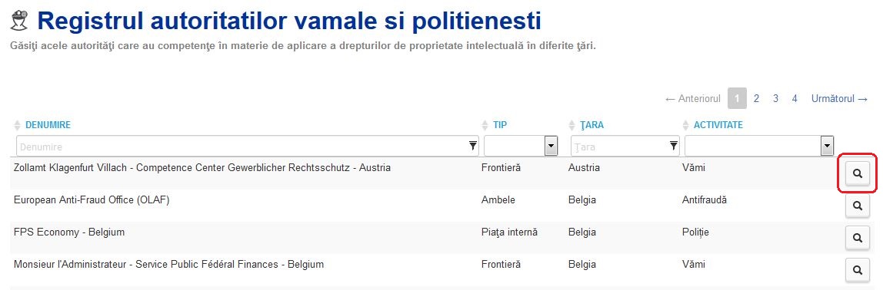Viewport: 883px width, 290px height.
Task: Click the filter funnel in Denumire field
Action: [x=472, y=146]
